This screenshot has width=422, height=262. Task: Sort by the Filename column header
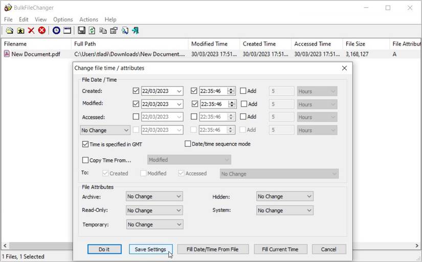pos(36,43)
